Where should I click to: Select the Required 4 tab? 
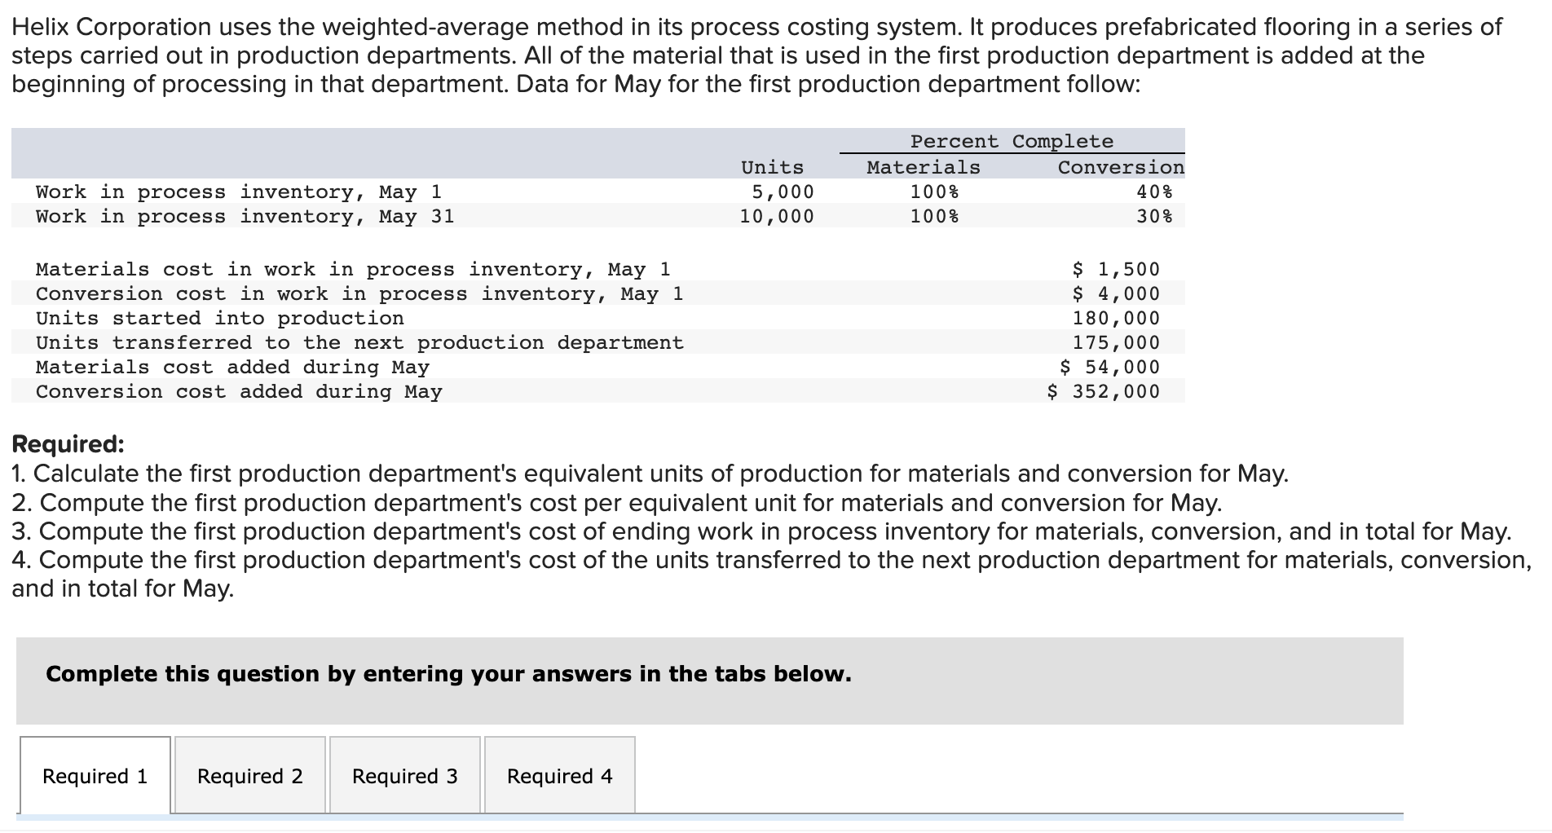[558, 776]
